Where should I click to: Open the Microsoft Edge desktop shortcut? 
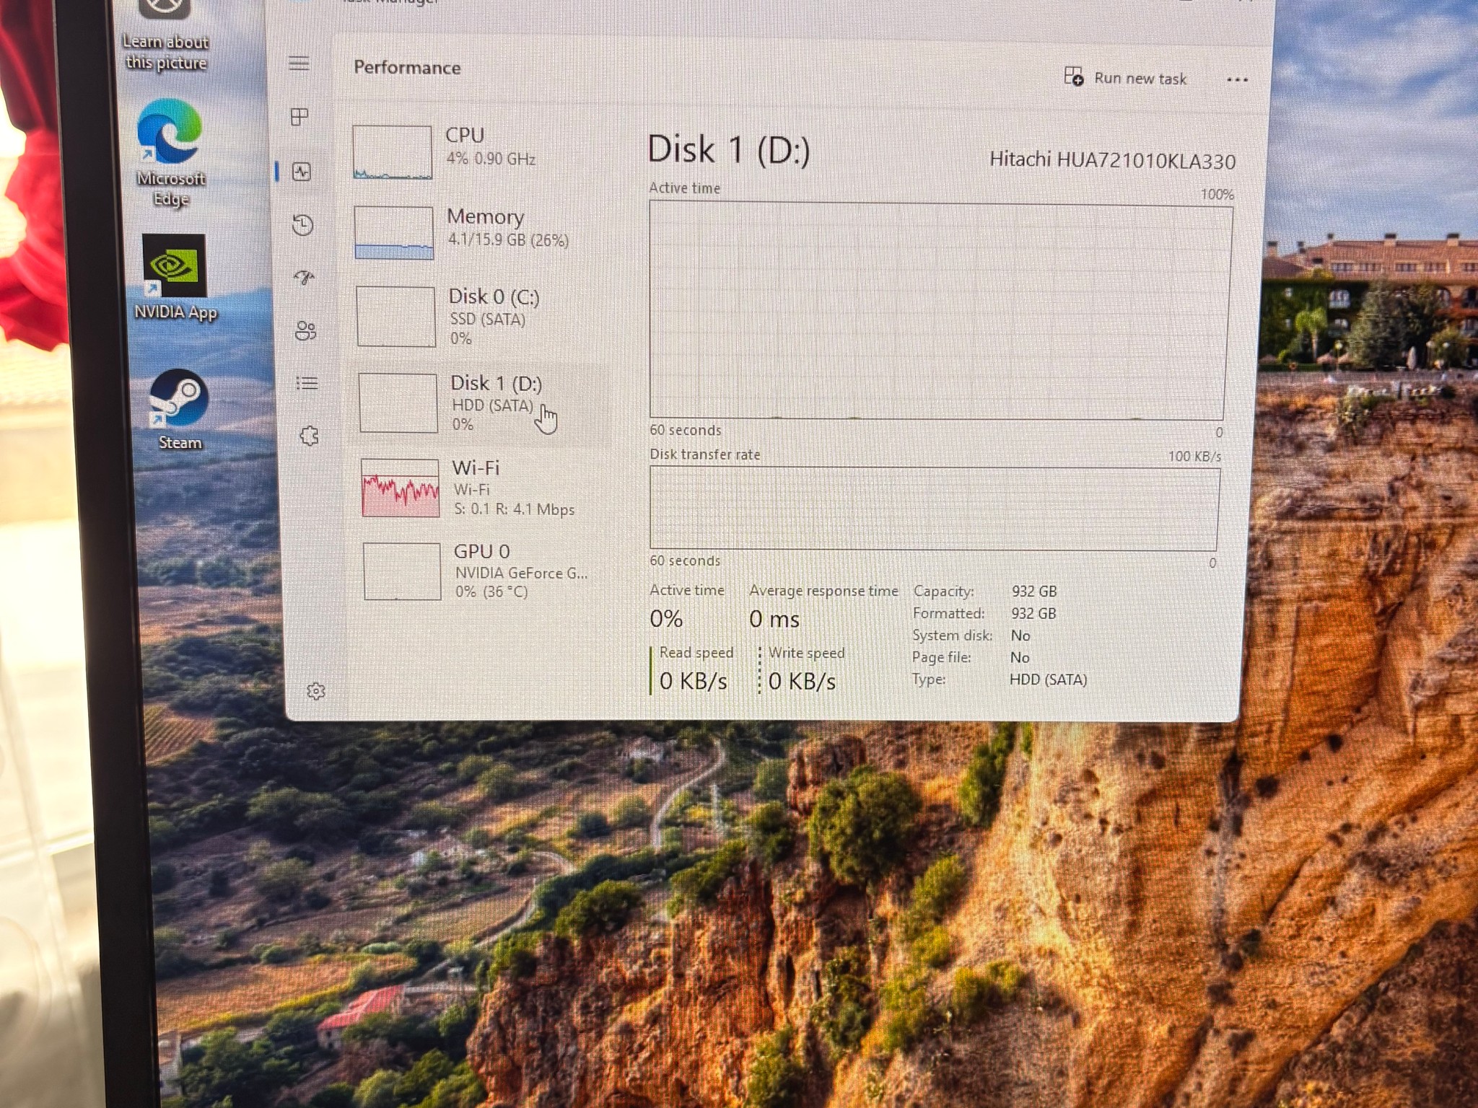tap(170, 152)
